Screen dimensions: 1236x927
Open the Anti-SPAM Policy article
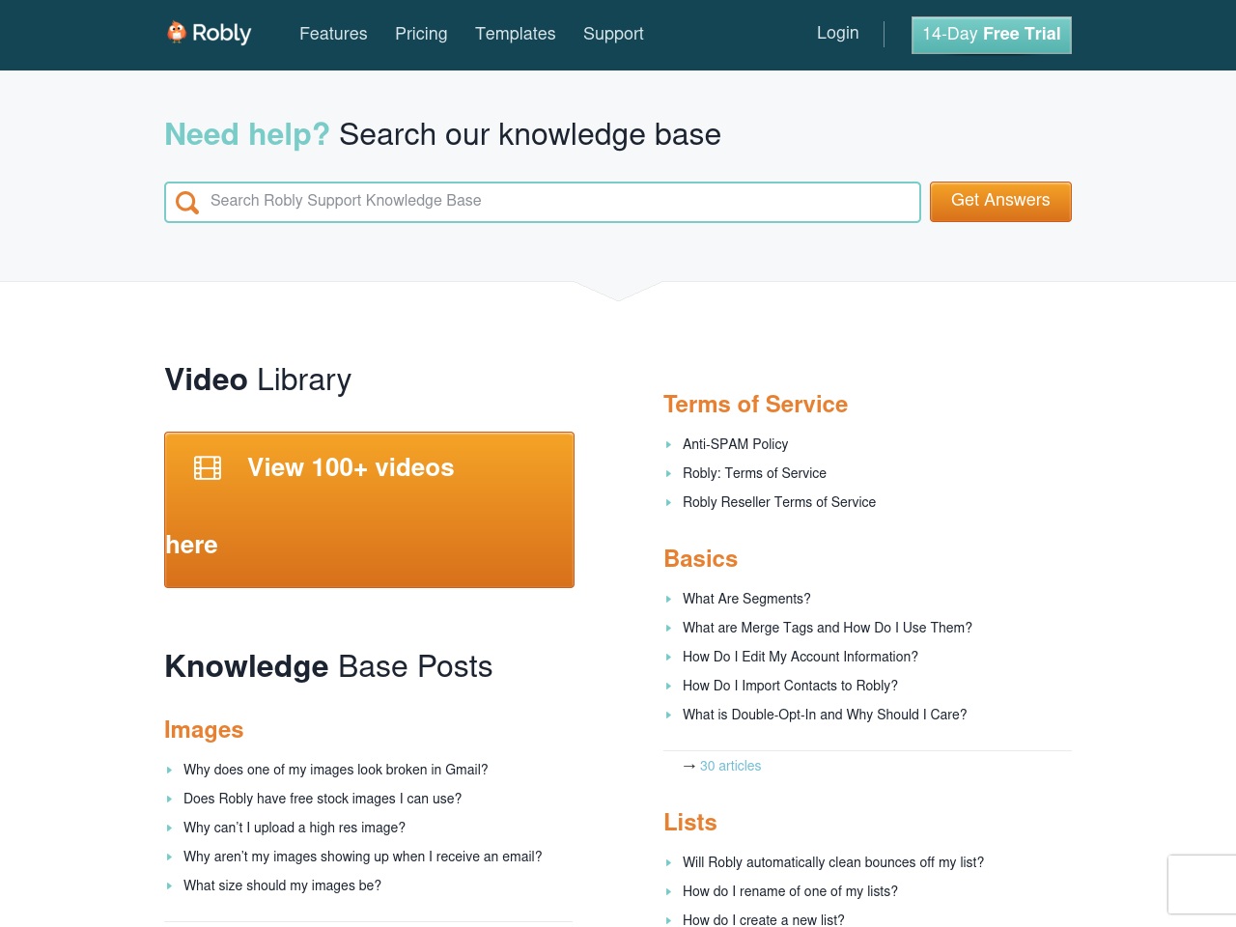click(x=735, y=444)
